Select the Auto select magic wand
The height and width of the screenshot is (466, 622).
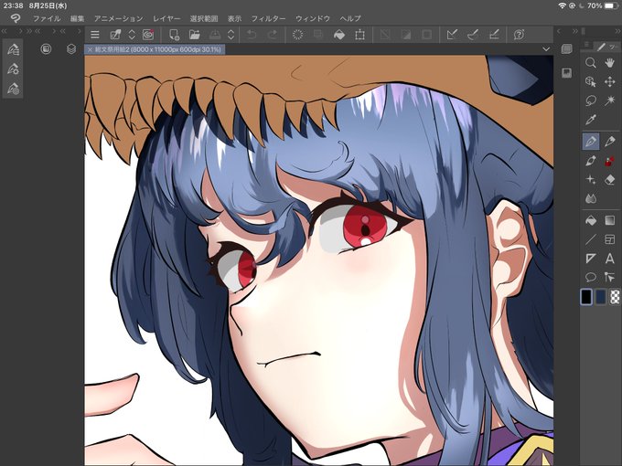pos(610,101)
